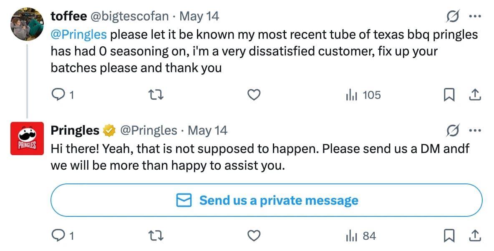Open the Pringles logo avatar

coord(27,138)
